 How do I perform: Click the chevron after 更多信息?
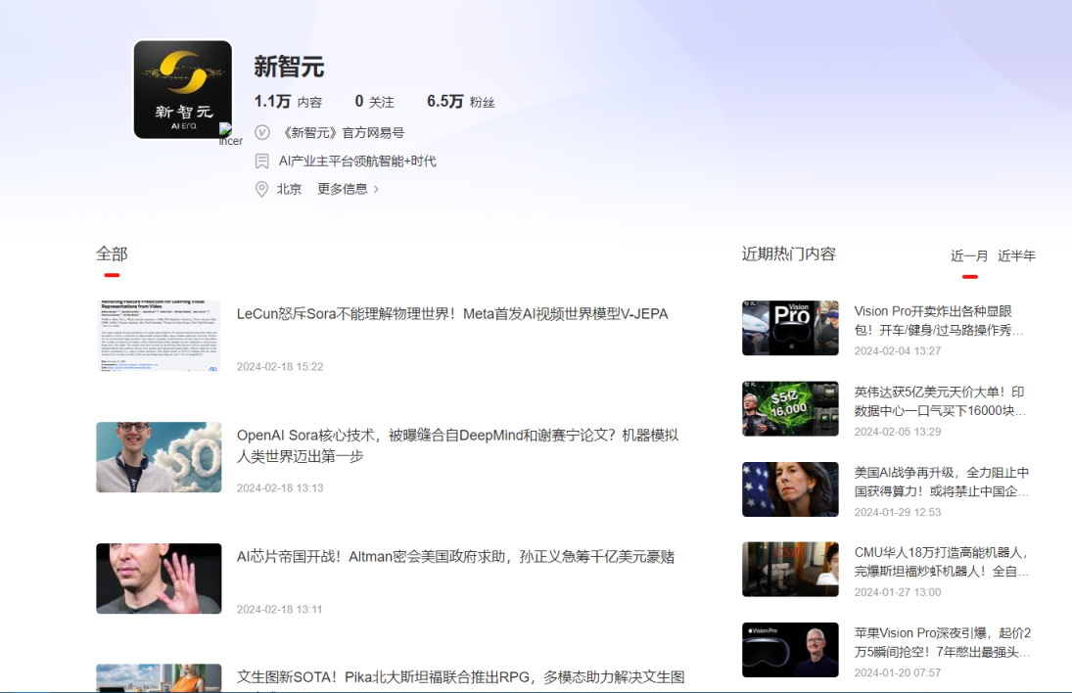[x=377, y=189]
